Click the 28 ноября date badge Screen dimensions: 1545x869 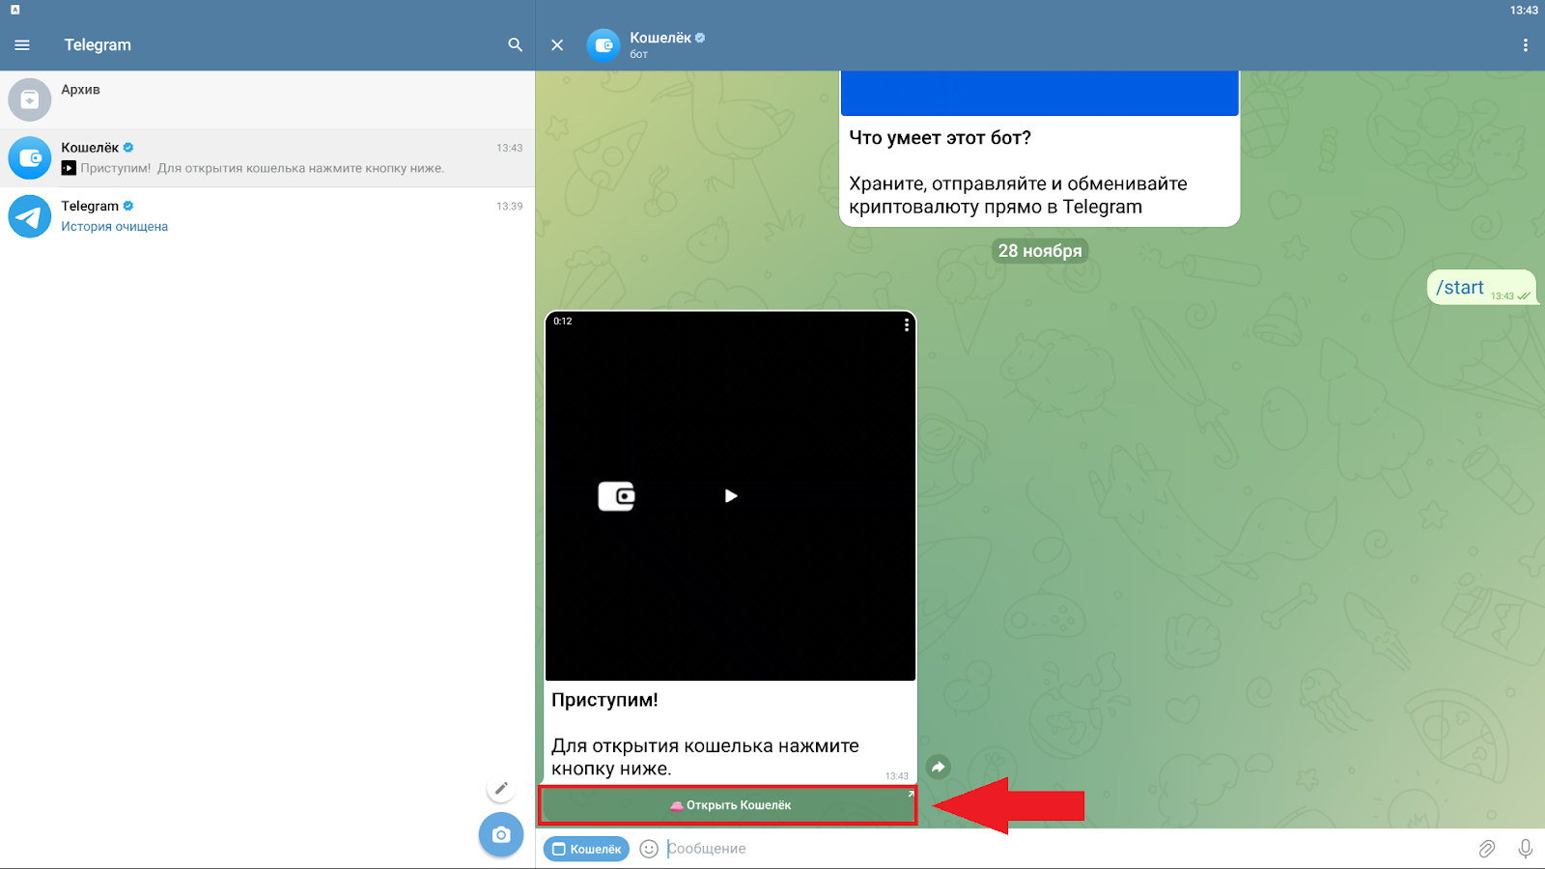(1040, 251)
